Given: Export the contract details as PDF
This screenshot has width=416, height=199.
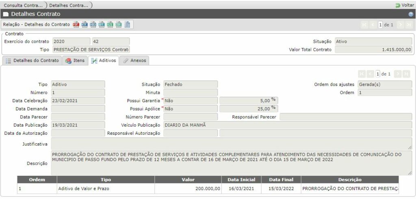Looking at the screenshot, I should tap(76, 24).
